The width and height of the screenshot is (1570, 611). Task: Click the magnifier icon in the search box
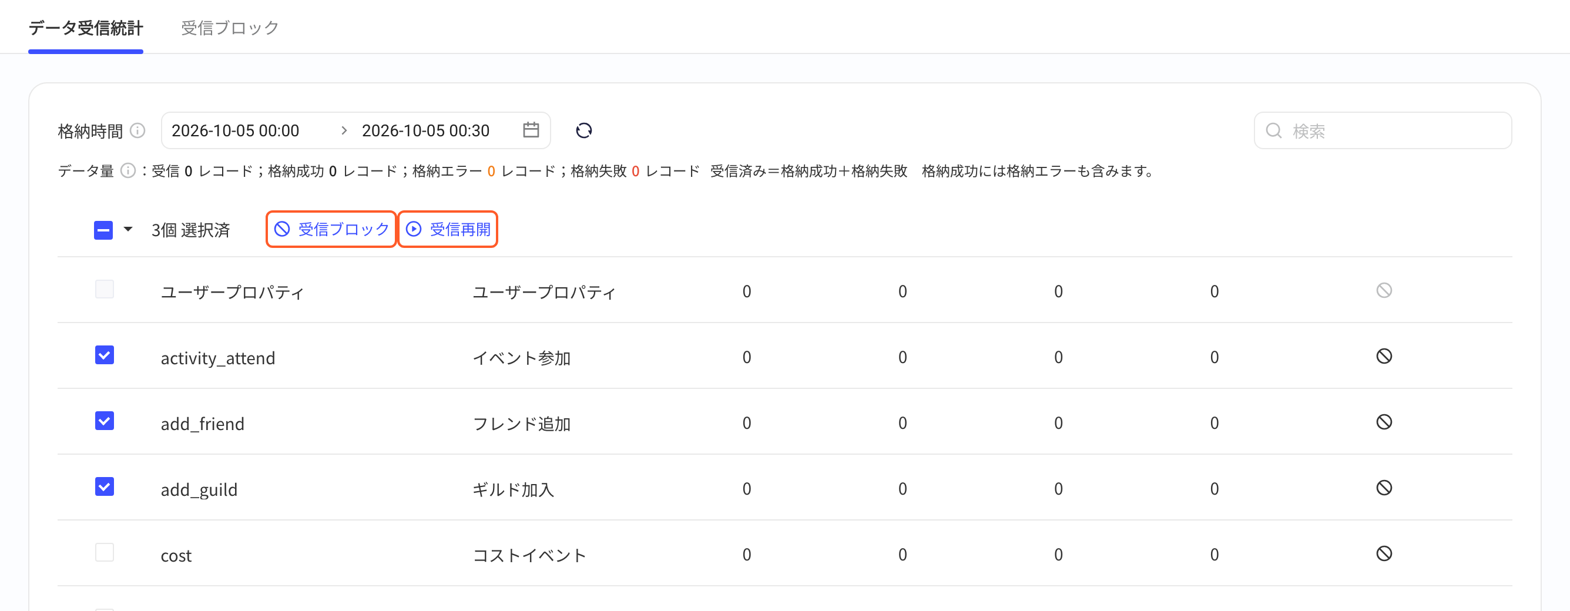tap(1274, 130)
